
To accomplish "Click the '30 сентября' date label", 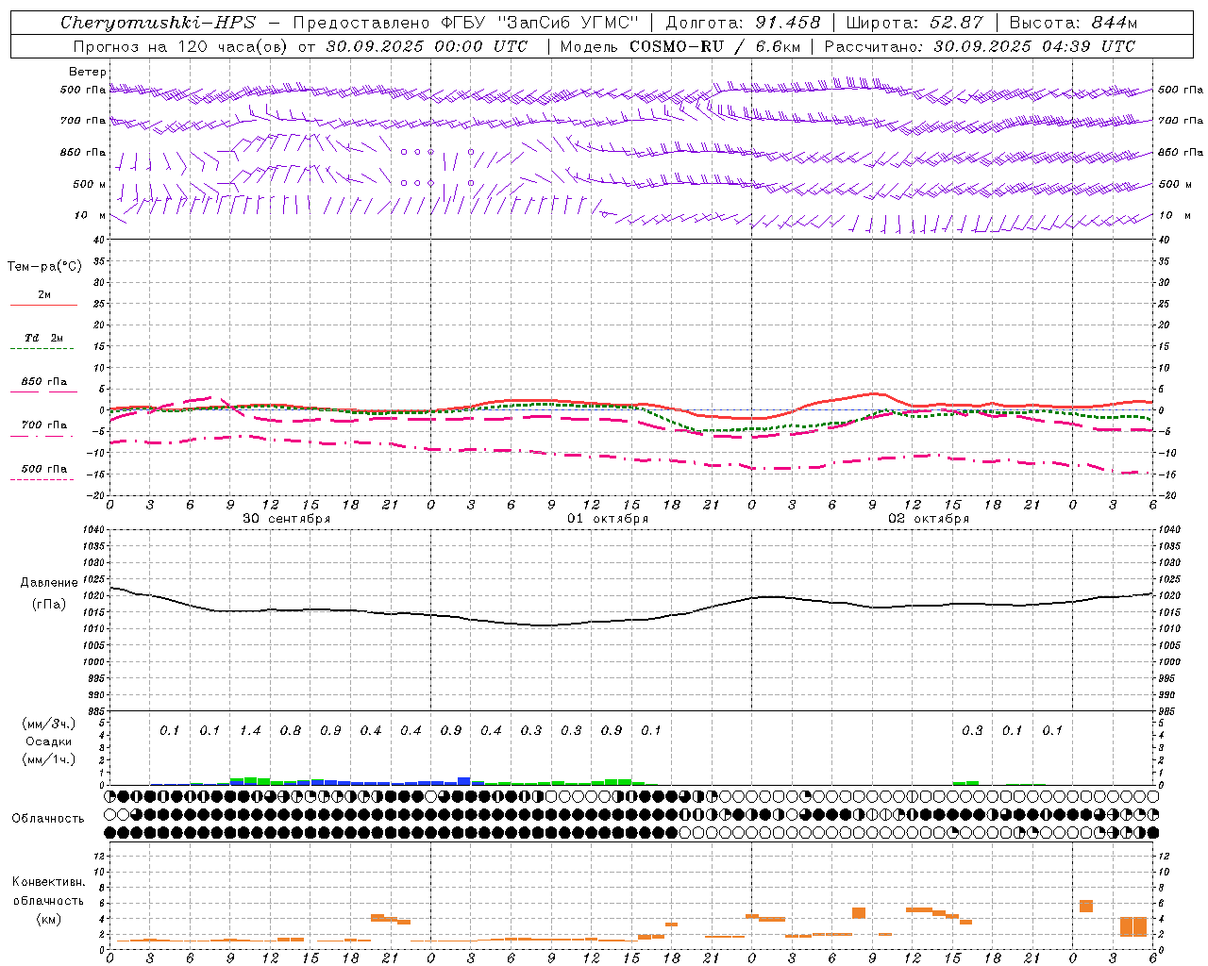I will 287,519.
